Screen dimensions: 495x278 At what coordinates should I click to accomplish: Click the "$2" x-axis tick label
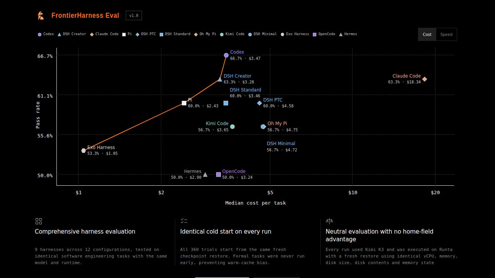tap(161, 192)
